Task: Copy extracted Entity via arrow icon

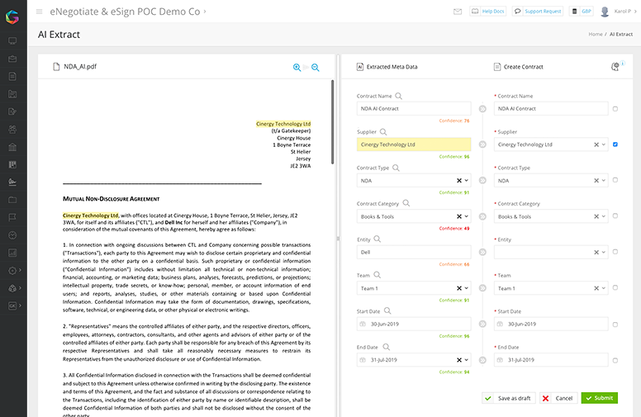Action: [482, 252]
